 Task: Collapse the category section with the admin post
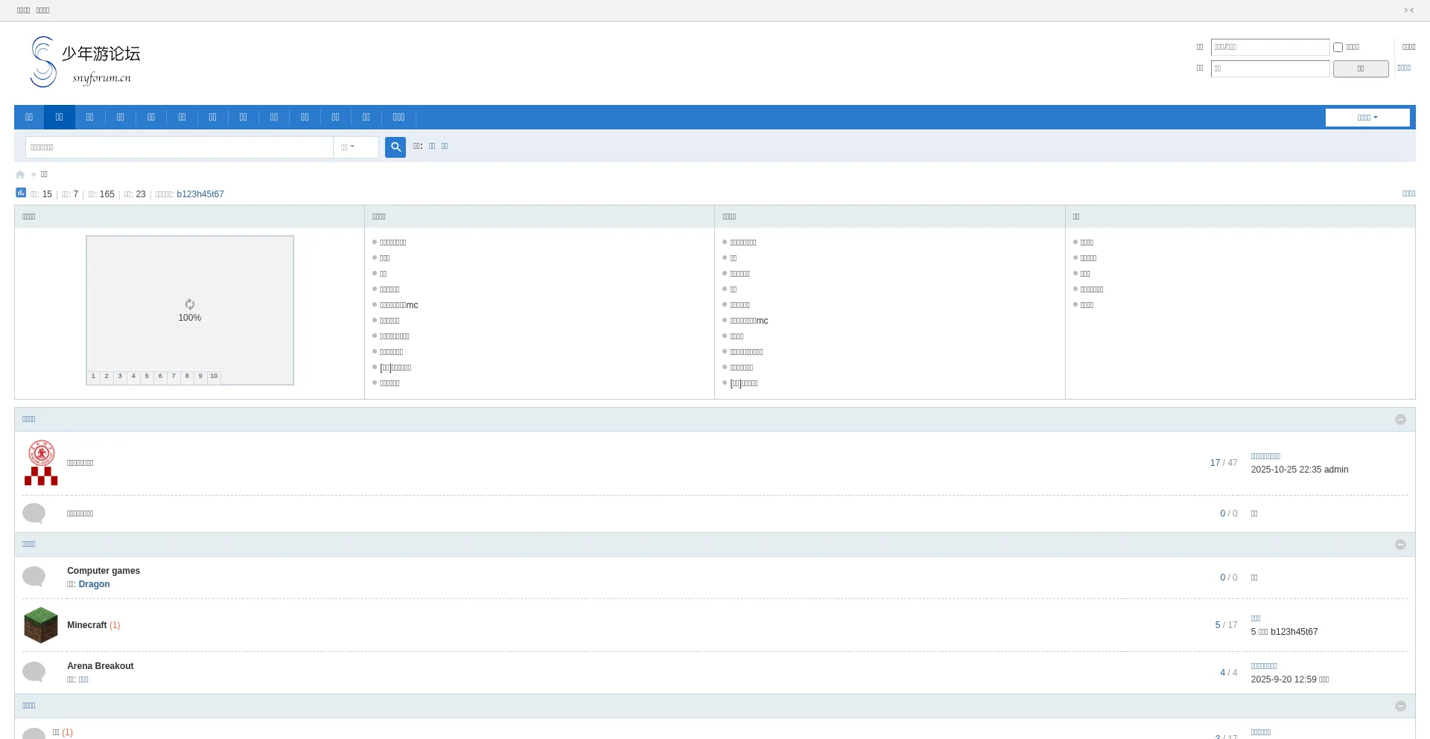[x=1400, y=420]
